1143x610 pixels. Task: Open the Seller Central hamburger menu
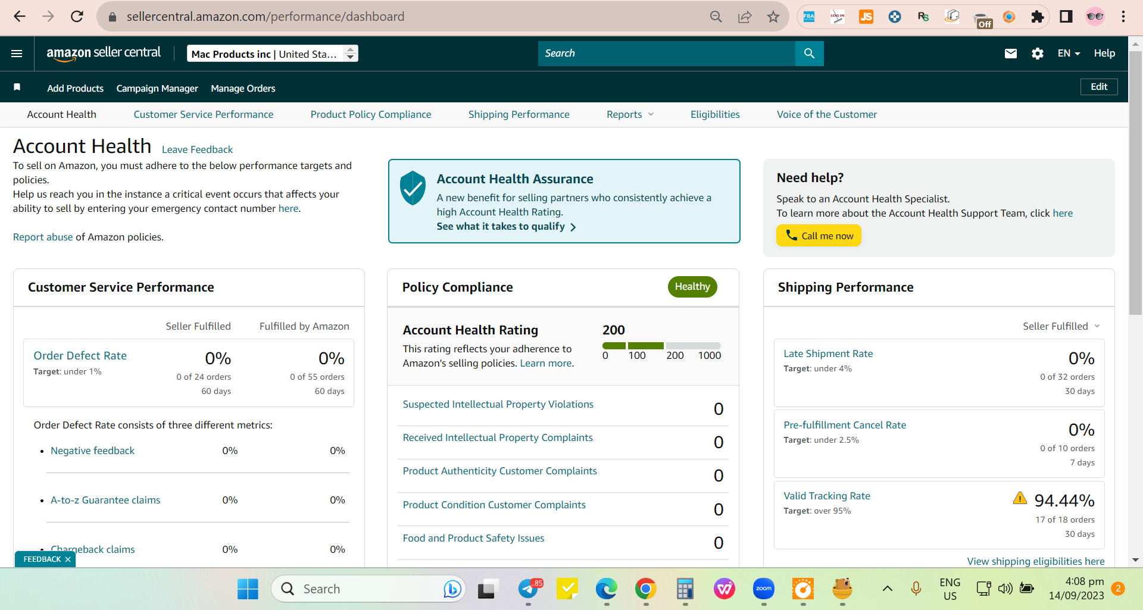tap(17, 54)
